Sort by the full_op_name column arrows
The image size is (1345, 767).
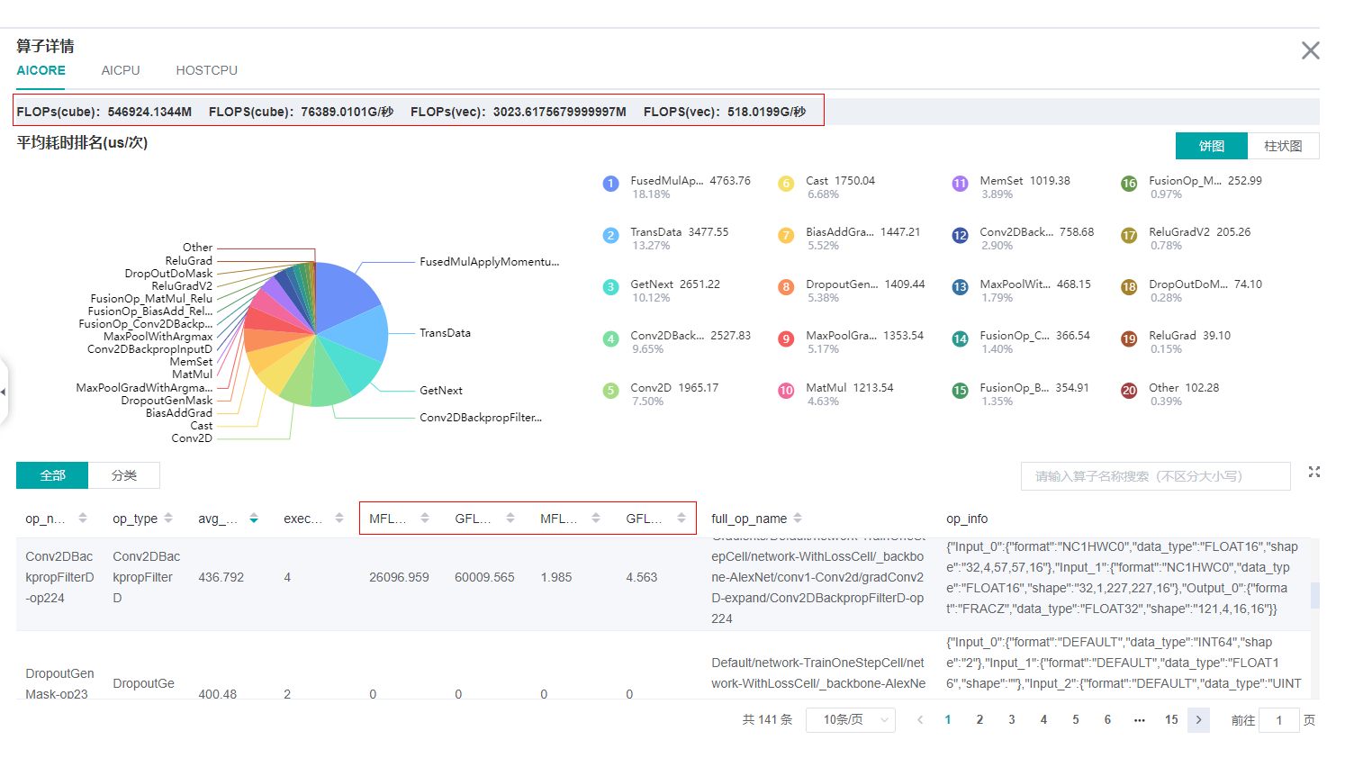798,518
